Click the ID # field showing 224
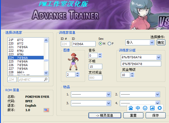The width and height of the screenshot is (169, 123). click(x=65, y=44)
